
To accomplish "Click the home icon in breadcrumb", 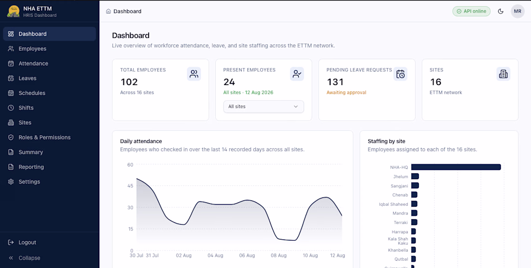I will point(108,11).
